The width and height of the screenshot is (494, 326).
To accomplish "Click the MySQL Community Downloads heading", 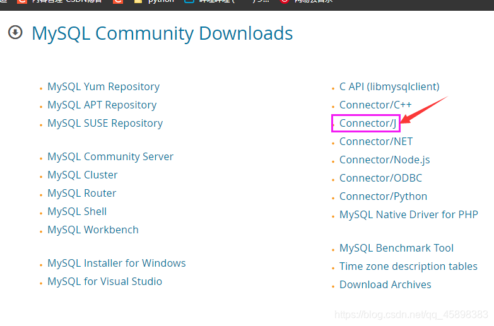I will tap(162, 33).
